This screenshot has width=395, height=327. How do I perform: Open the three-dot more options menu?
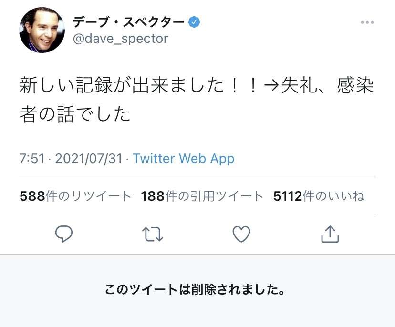pyautogui.click(x=367, y=22)
